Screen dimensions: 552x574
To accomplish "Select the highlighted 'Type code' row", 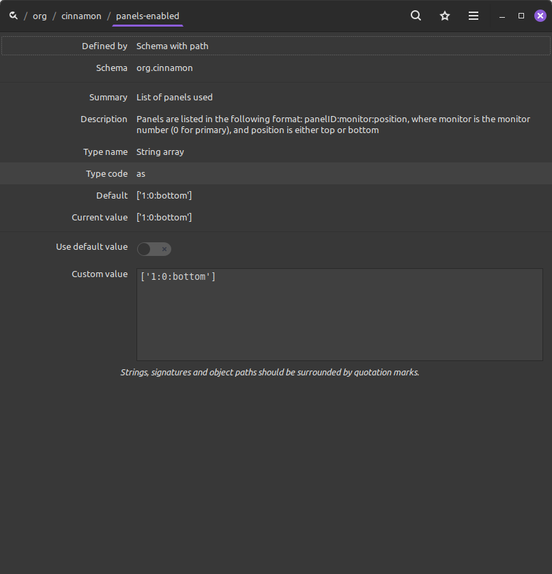I will pos(276,173).
